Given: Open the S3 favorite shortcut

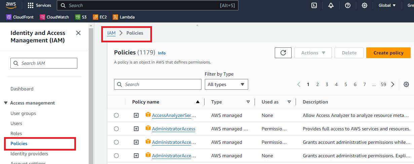Looking at the screenshot, I should tap(81, 17).
